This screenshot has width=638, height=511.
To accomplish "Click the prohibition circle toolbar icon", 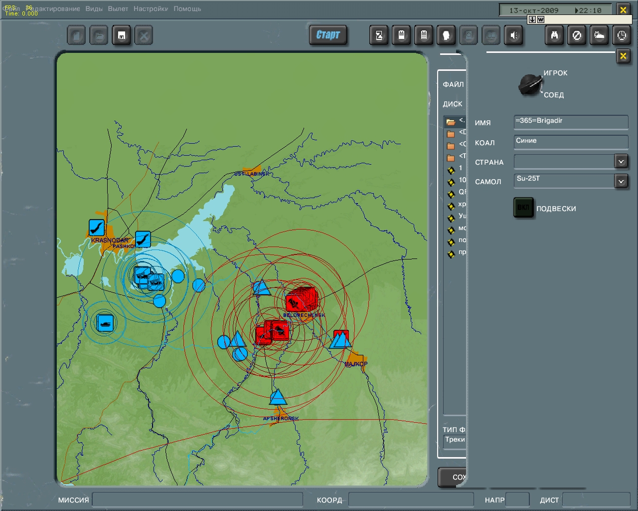I will [577, 35].
